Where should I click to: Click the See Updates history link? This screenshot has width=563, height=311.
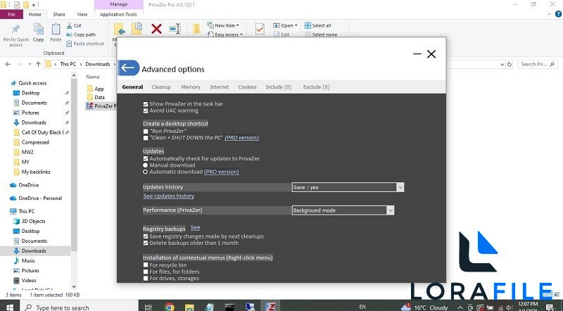click(x=169, y=196)
